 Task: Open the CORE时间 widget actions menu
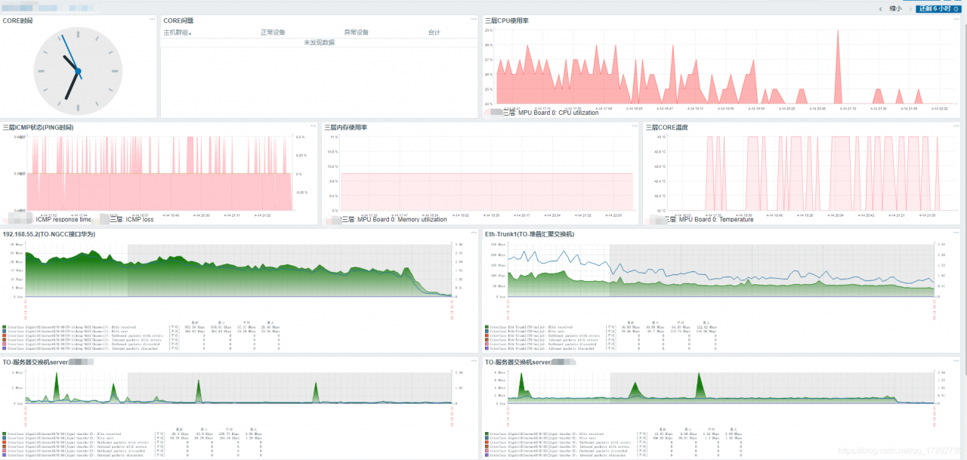point(153,19)
